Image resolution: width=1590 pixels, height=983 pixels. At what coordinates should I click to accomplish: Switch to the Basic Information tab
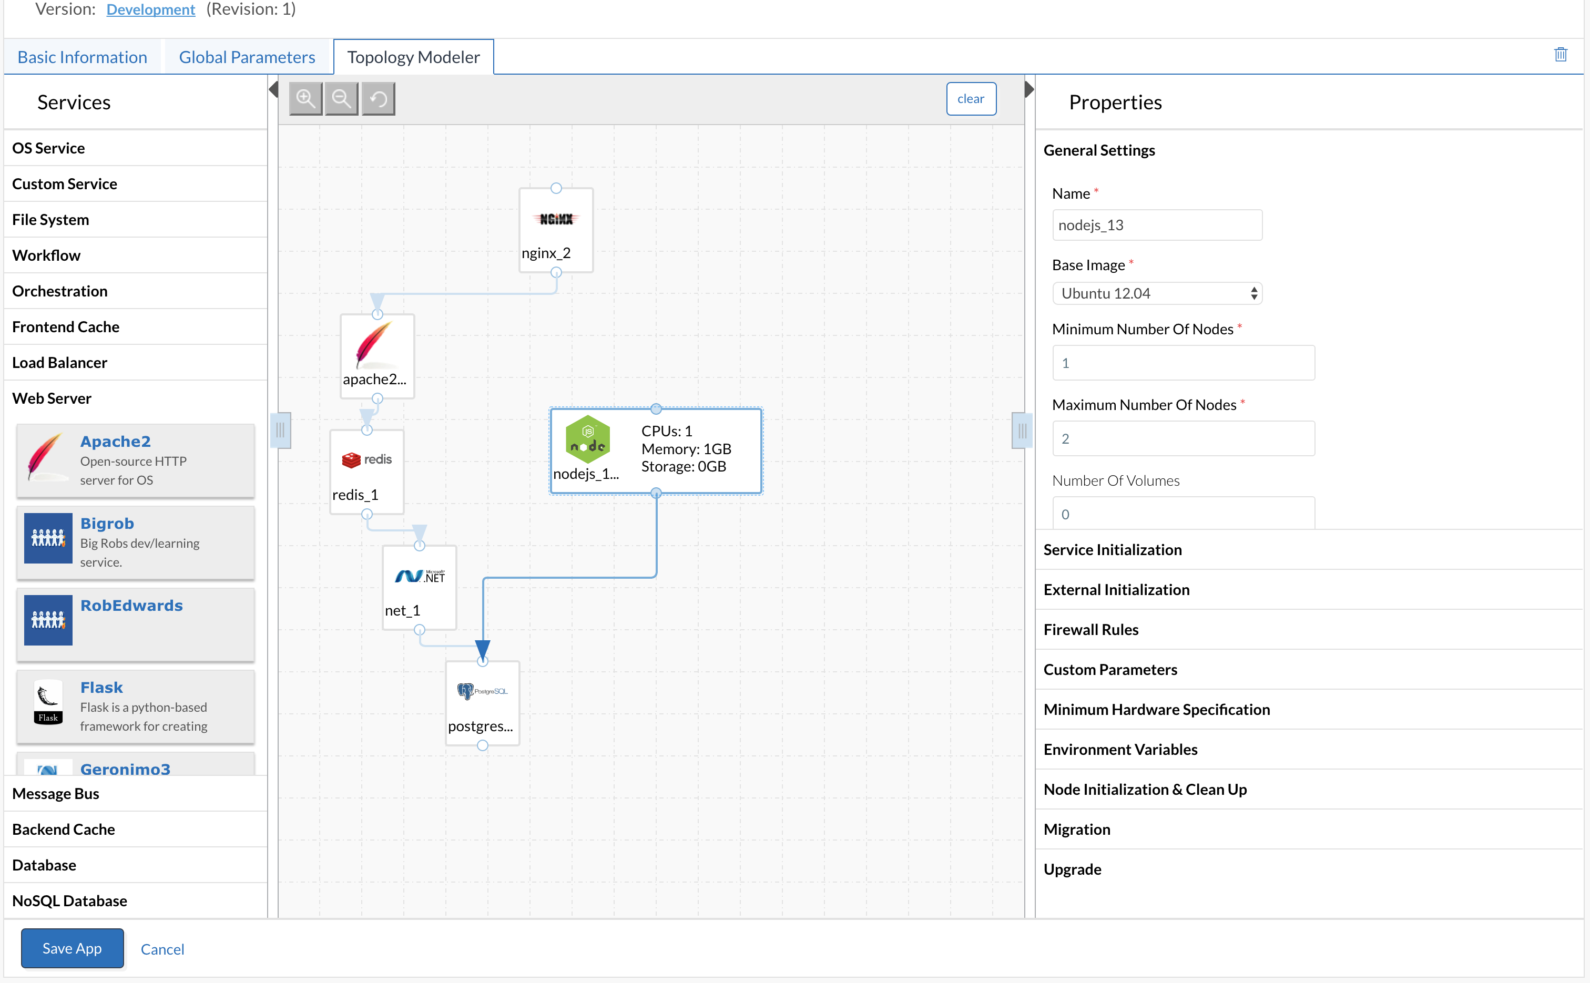(x=82, y=57)
